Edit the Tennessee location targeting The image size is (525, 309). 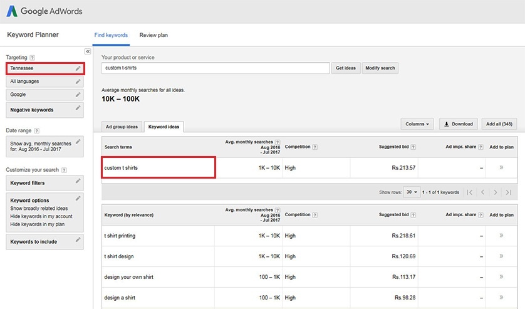(78, 68)
